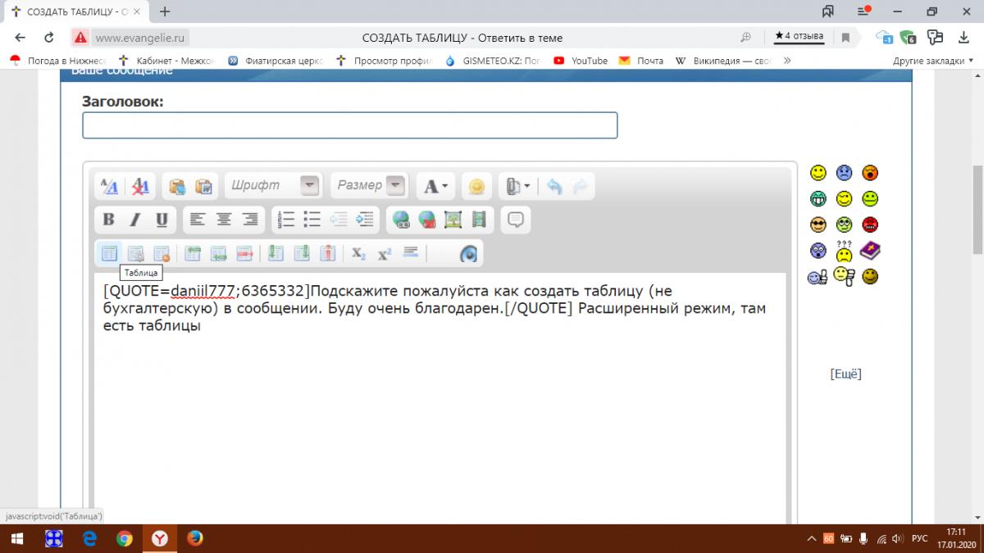Insert a numbered list

[x=286, y=220]
